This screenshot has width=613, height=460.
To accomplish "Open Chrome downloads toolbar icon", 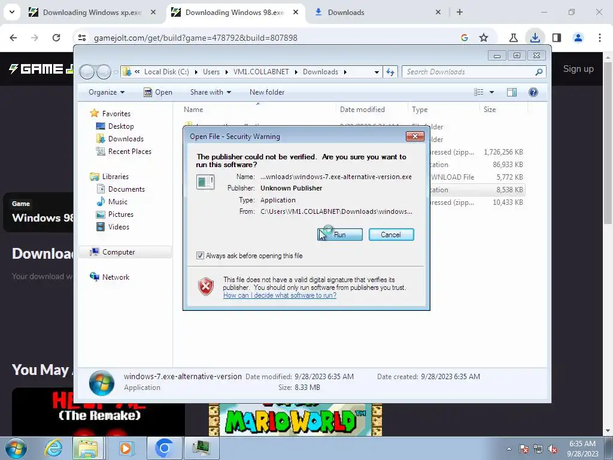I will click(535, 38).
